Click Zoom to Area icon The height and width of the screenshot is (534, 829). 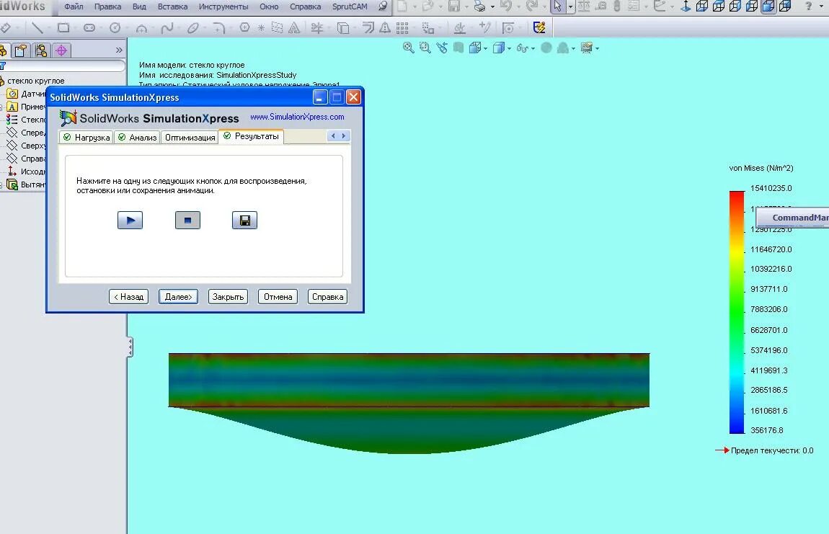click(x=425, y=48)
